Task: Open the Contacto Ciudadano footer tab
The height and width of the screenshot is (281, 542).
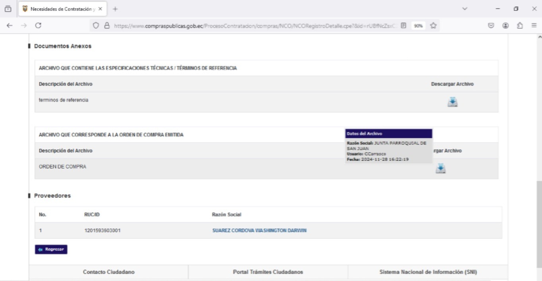Action: (x=108, y=272)
